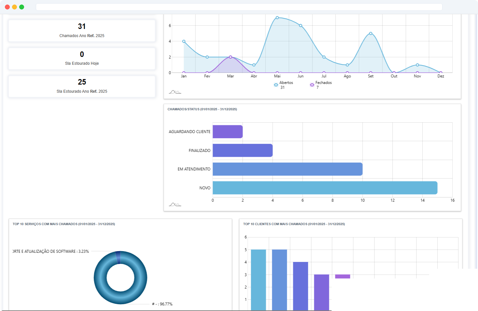Screen dimensions: 478x311
Task: Click the third bar with value 4 in the clients chart
Action: (300, 286)
